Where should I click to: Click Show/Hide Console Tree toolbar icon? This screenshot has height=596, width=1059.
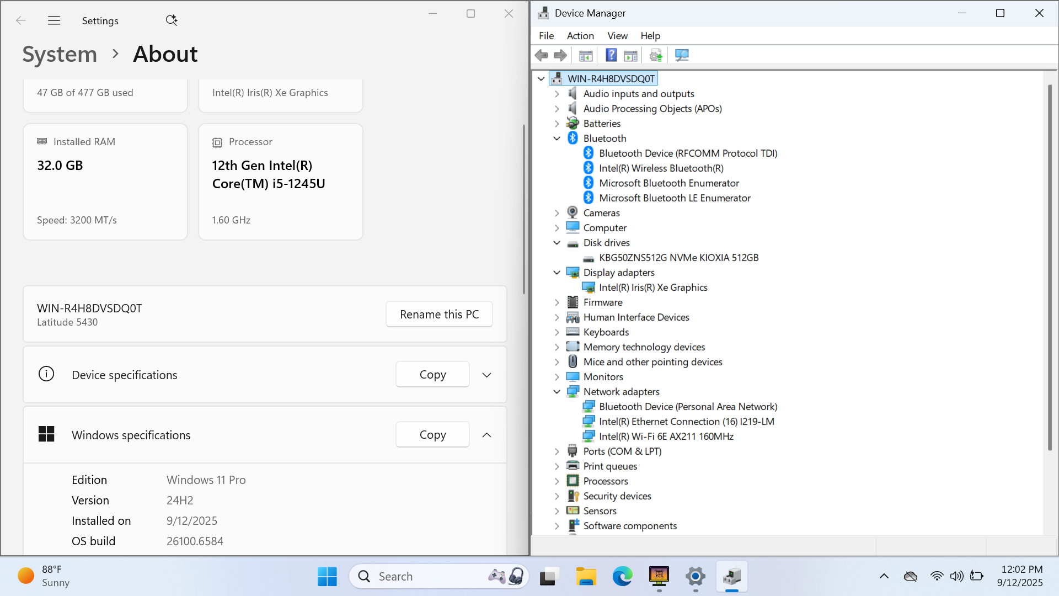click(586, 55)
